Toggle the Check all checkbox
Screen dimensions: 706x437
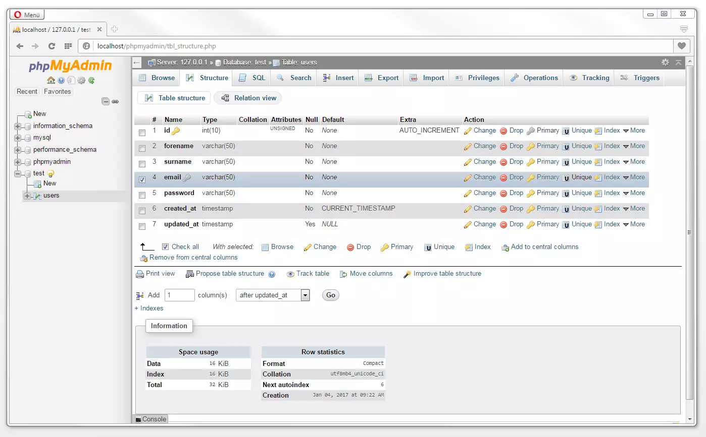point(167,246)
